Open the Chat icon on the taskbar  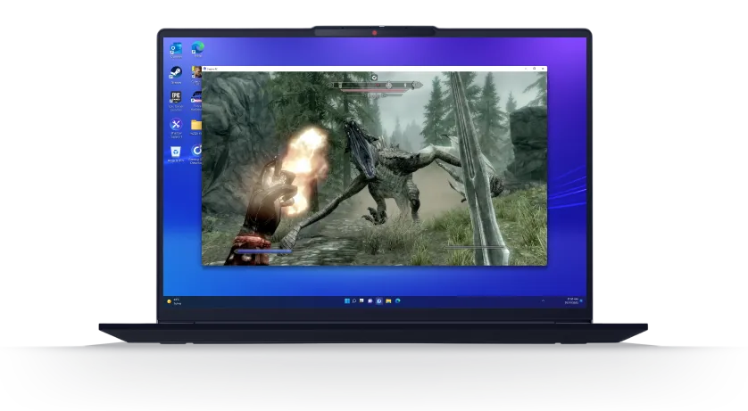(370, 301)
